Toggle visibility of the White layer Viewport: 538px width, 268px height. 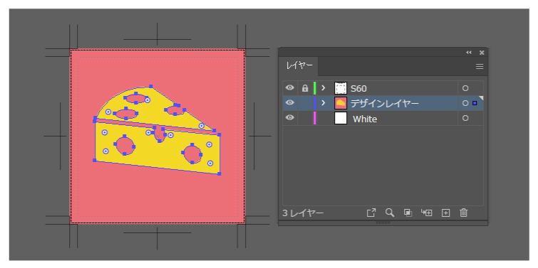[290, 118]
